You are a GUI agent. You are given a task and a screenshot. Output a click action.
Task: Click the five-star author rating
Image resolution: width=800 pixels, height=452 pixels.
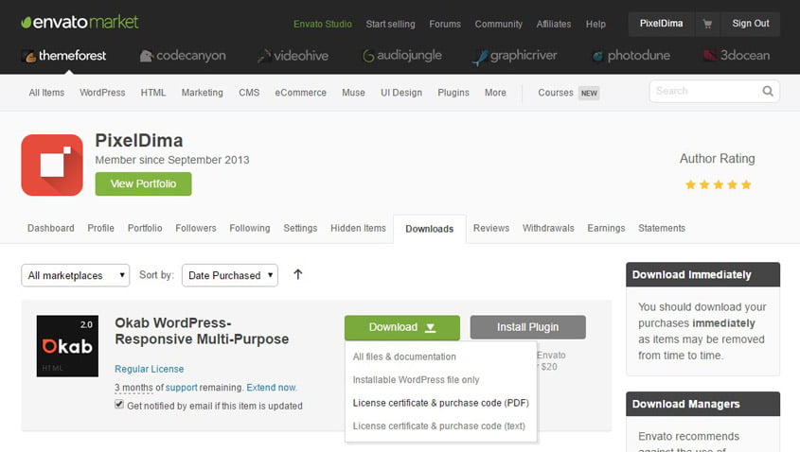(x=718, y=184)
